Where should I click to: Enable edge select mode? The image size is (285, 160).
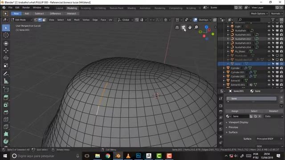tap(40, 20)
